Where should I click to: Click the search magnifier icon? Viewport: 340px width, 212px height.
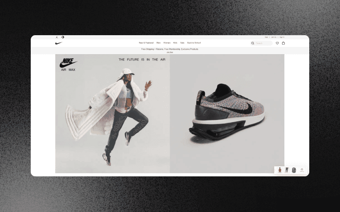(253, 43)
